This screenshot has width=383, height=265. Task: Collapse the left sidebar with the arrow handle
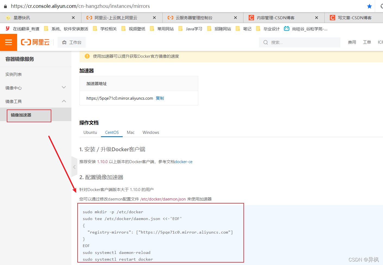(x=74, y=167)
